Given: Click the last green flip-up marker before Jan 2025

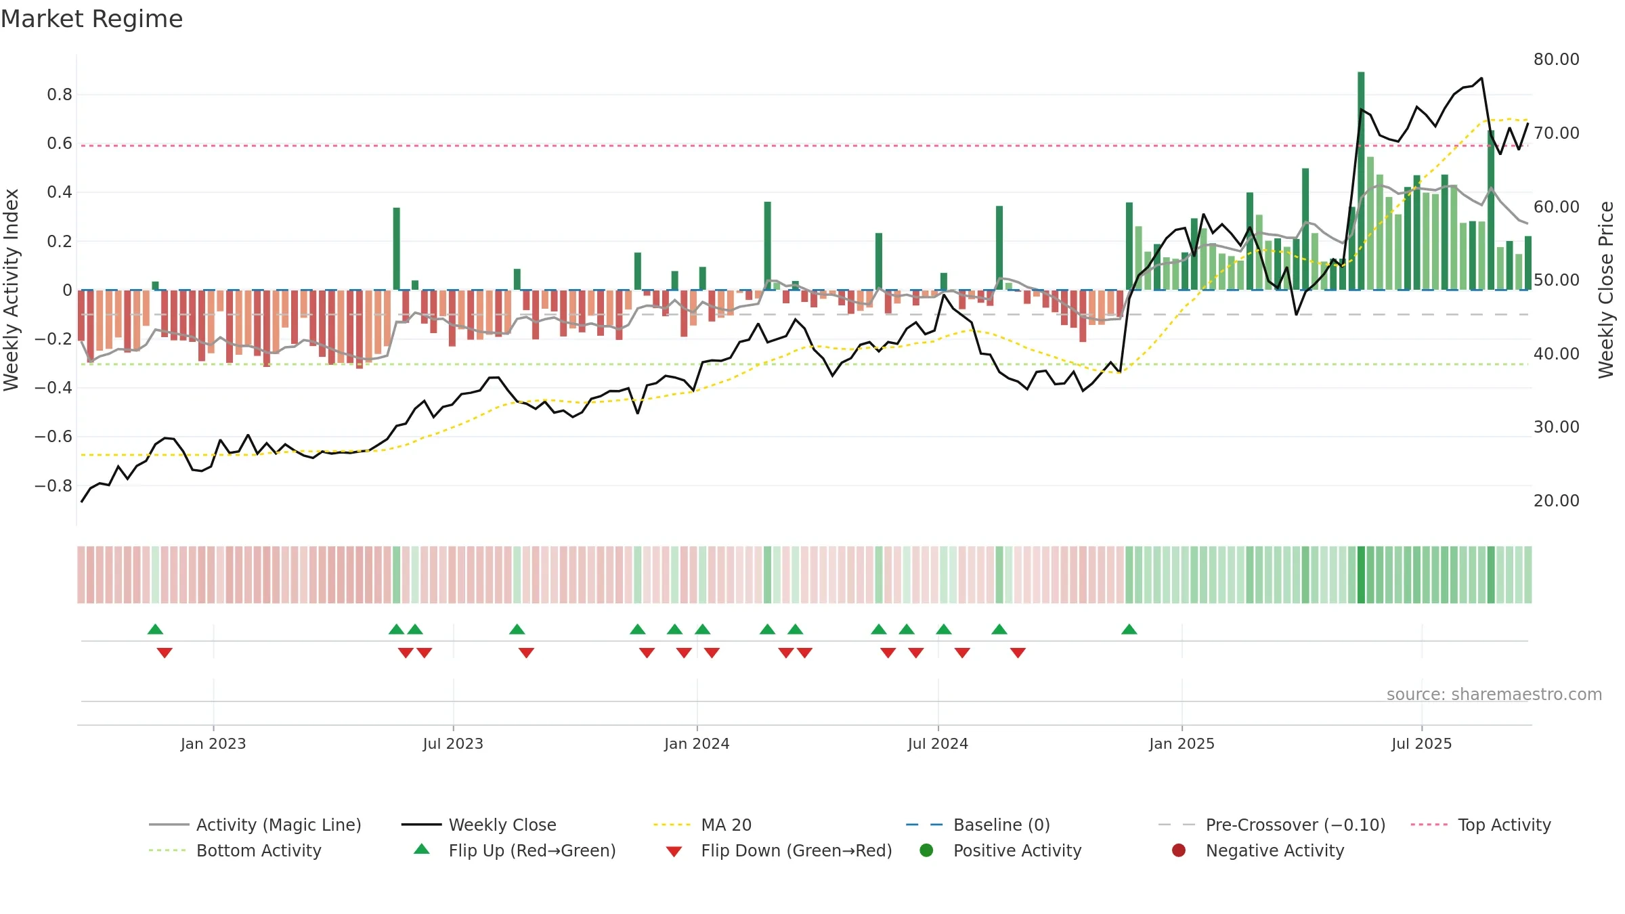Looking at the screenshot, I should (x=1129, y=629).
